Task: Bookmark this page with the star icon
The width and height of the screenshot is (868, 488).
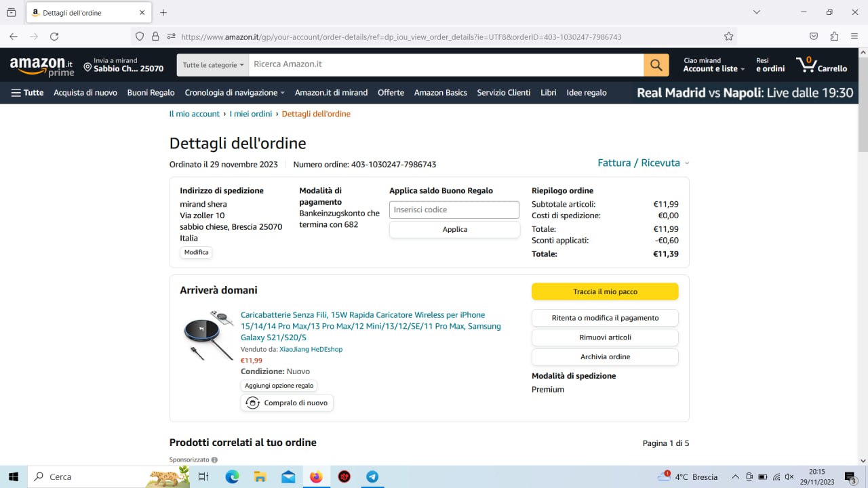Action: (728, 37)
